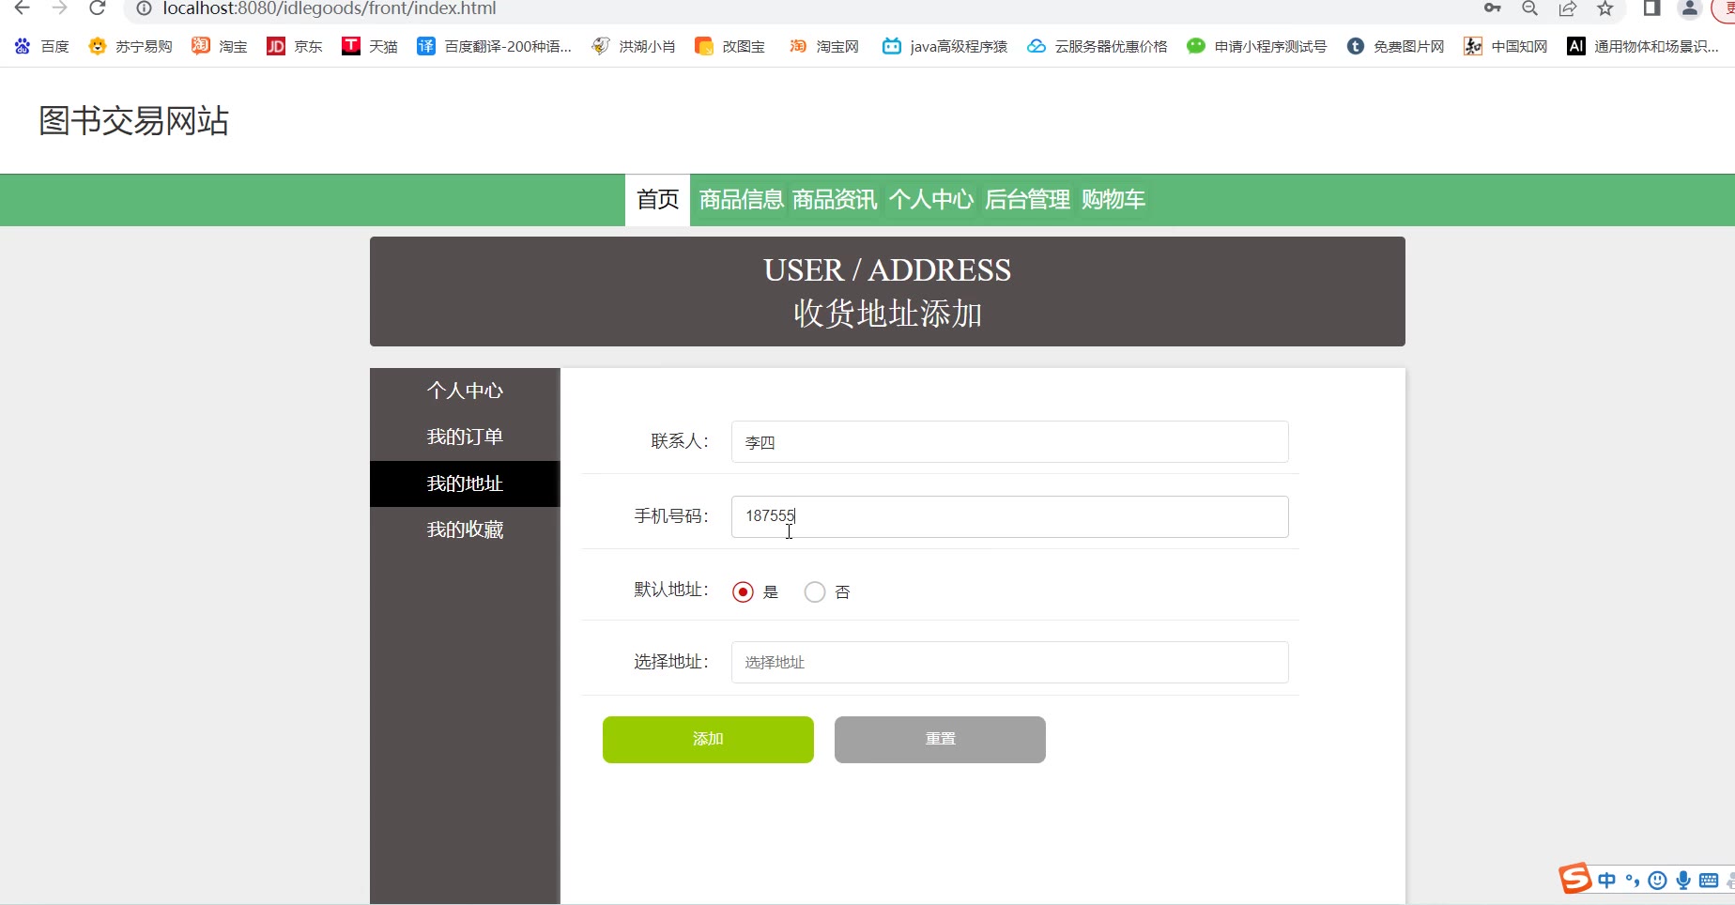Viewport: 1735px width, 905px height.
Task: Open the 改图宝 bookmark
Action: (x=729, y=46)
